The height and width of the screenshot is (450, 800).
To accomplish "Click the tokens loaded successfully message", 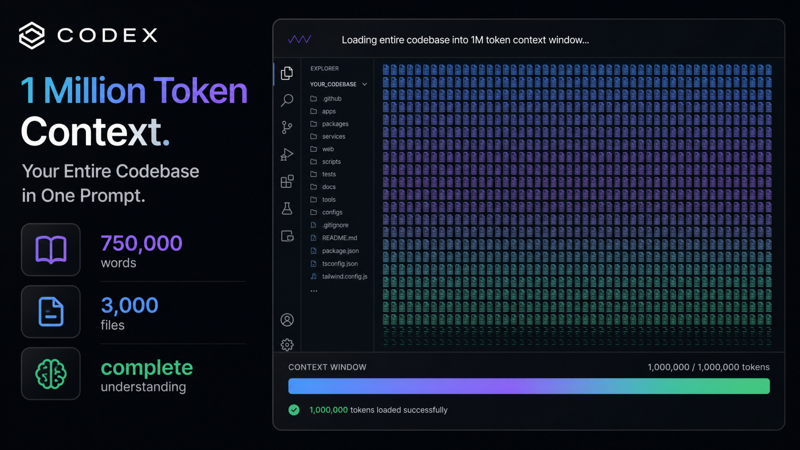I will click(378, 410).
